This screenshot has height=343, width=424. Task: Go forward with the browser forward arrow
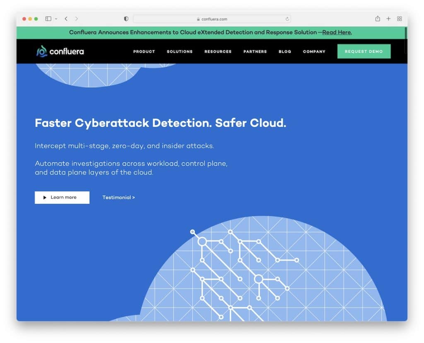coord(77,19)
